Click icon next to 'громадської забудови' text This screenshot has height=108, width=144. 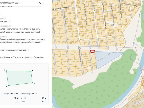(x=29, y=50)
